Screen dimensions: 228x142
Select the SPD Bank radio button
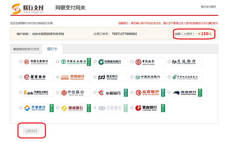pos(95,77)
